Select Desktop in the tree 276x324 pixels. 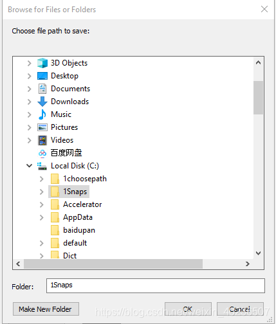click(64, 76)
